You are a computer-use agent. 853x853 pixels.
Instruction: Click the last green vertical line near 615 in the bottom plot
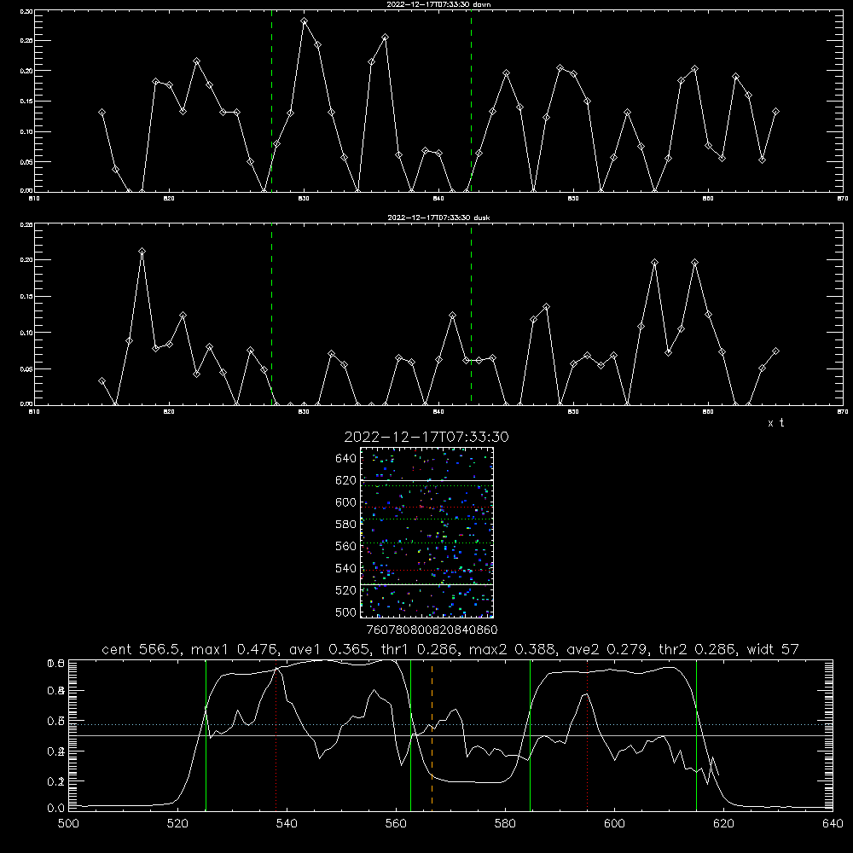696,734
